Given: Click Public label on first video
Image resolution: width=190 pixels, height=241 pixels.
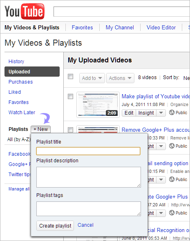Looking at the screenshot, I should pos(181,113).
